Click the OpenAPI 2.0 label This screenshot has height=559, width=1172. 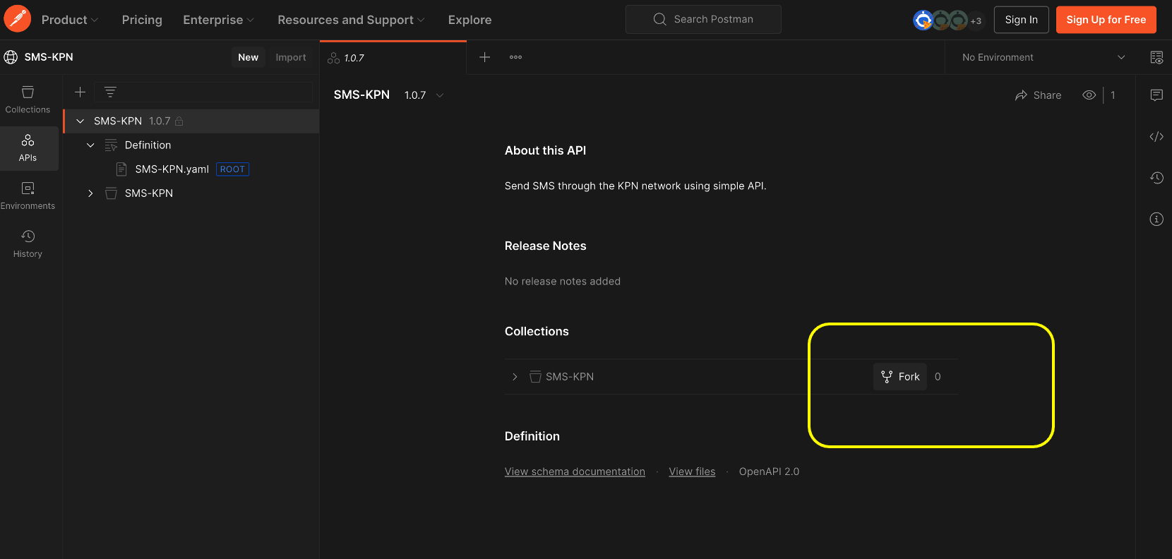(x=769, y=471)
